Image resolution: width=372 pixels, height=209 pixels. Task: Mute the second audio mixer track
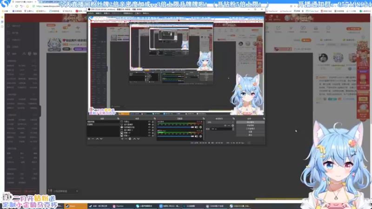pyautogui.click(x=196, y=136)
